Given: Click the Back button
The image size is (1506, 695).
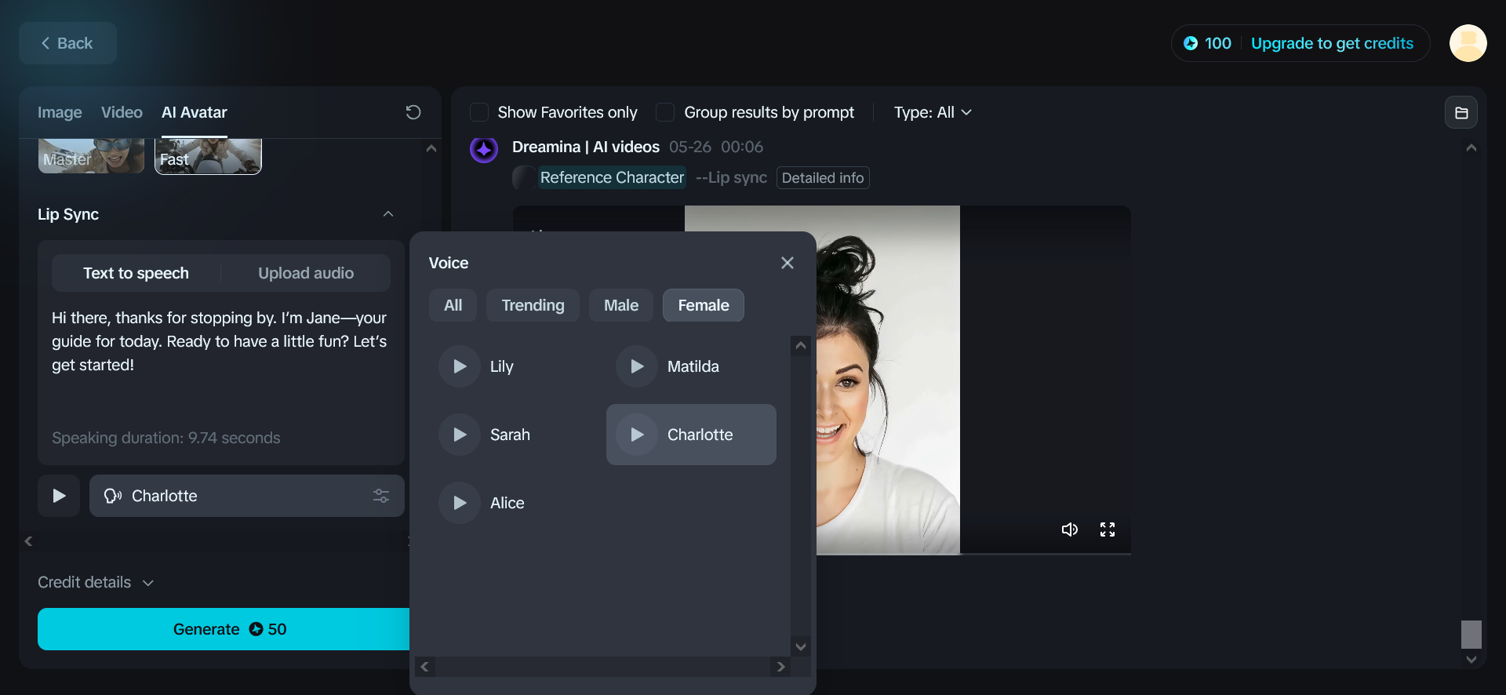Looking at the screenshot, I should coord(67,43).
